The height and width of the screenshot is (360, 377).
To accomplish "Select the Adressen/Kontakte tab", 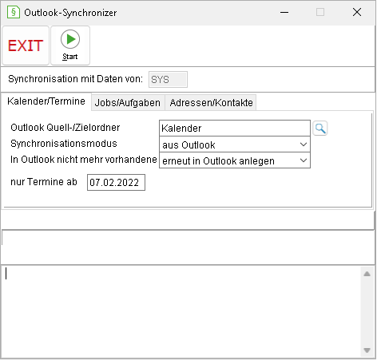I will tap(211, 103).
